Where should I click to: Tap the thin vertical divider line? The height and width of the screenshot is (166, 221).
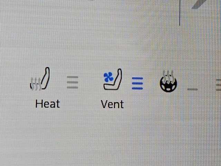tap(180, 13)
